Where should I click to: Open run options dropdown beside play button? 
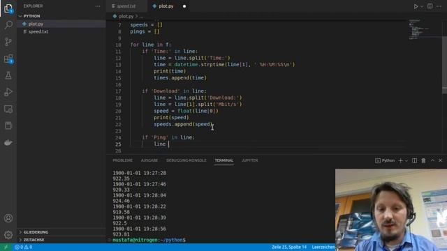422,6
